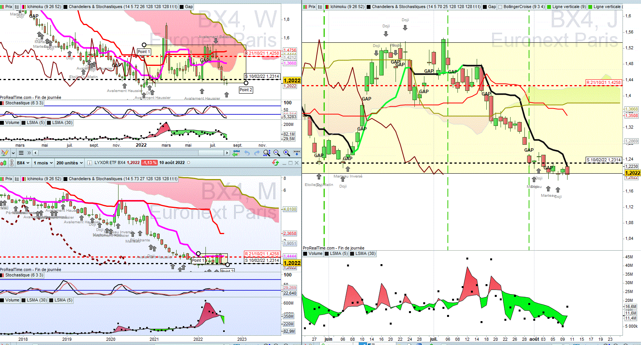Click the Gap label on daily chart
Screen dimensions: 641x345
[492, 7]
